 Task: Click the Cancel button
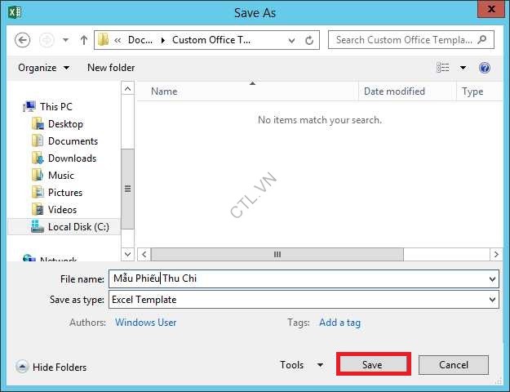pos(454,365)
